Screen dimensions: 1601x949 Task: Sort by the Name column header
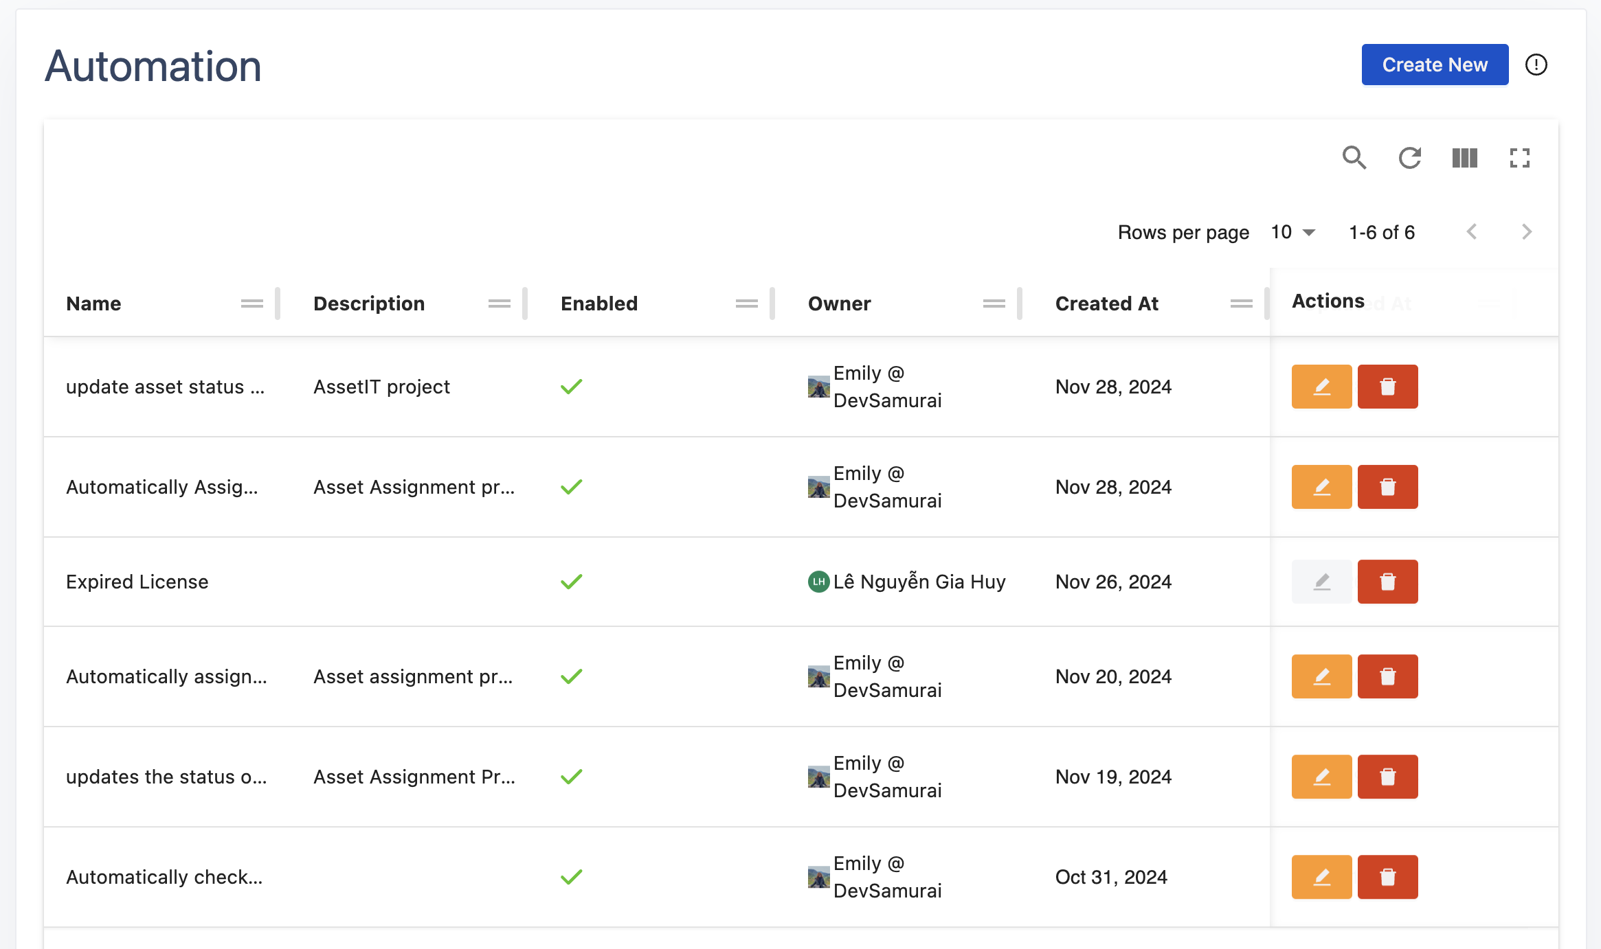[93, 304]
